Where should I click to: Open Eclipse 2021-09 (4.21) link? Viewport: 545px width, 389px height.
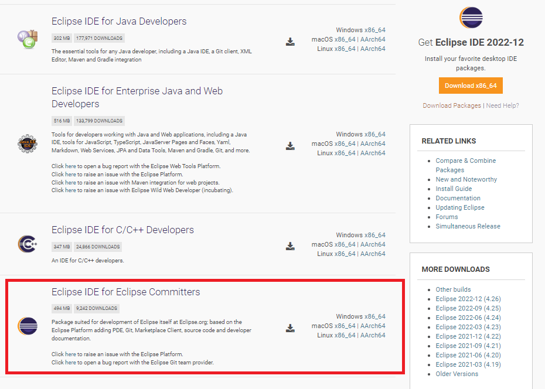coord(468,346)
